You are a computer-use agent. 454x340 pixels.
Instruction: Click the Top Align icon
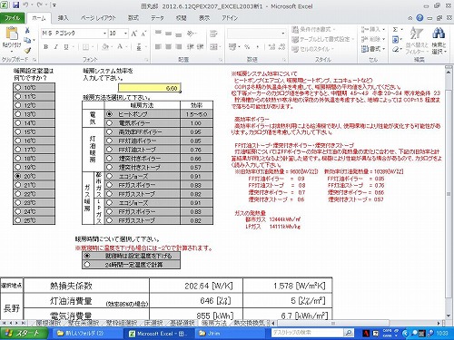158,34
